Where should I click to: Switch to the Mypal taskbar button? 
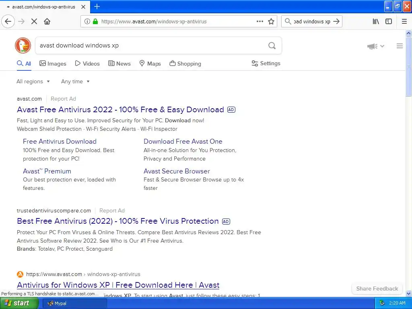tap(74, 303)
